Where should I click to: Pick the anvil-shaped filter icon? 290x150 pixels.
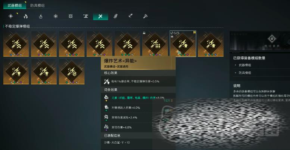click(85, 16)
